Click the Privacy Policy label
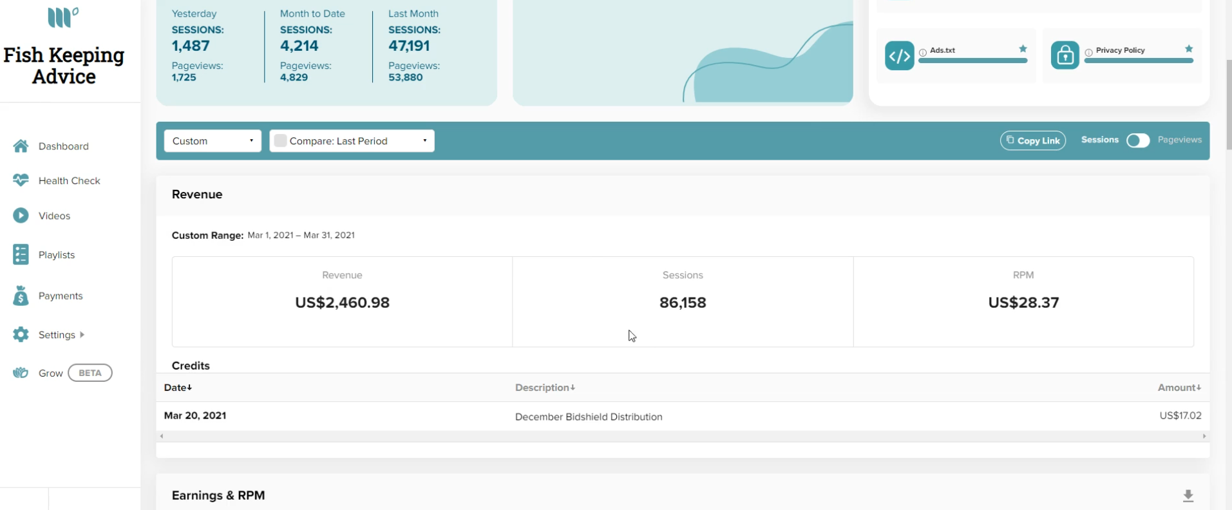The height and width of the screenshot is (510, 1232). 1120,50
